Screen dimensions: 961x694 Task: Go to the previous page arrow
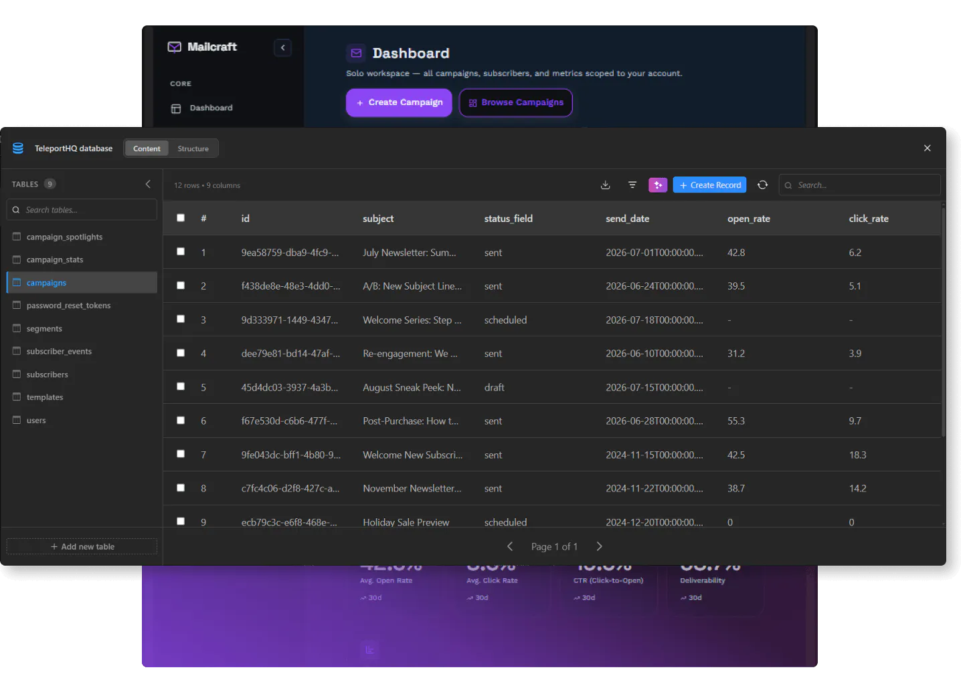point(510,546)
